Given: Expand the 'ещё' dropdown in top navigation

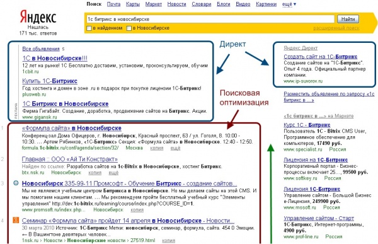Looking at the screenshot, I should click(x=289, y=4).
